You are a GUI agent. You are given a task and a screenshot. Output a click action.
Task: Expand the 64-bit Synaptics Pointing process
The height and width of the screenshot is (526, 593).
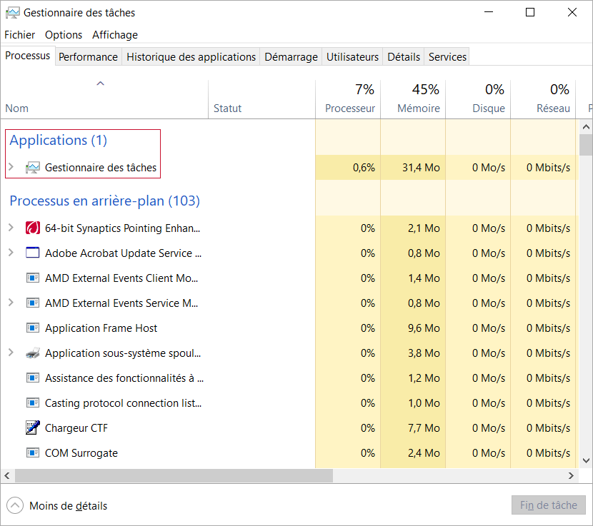click(11, 228)
